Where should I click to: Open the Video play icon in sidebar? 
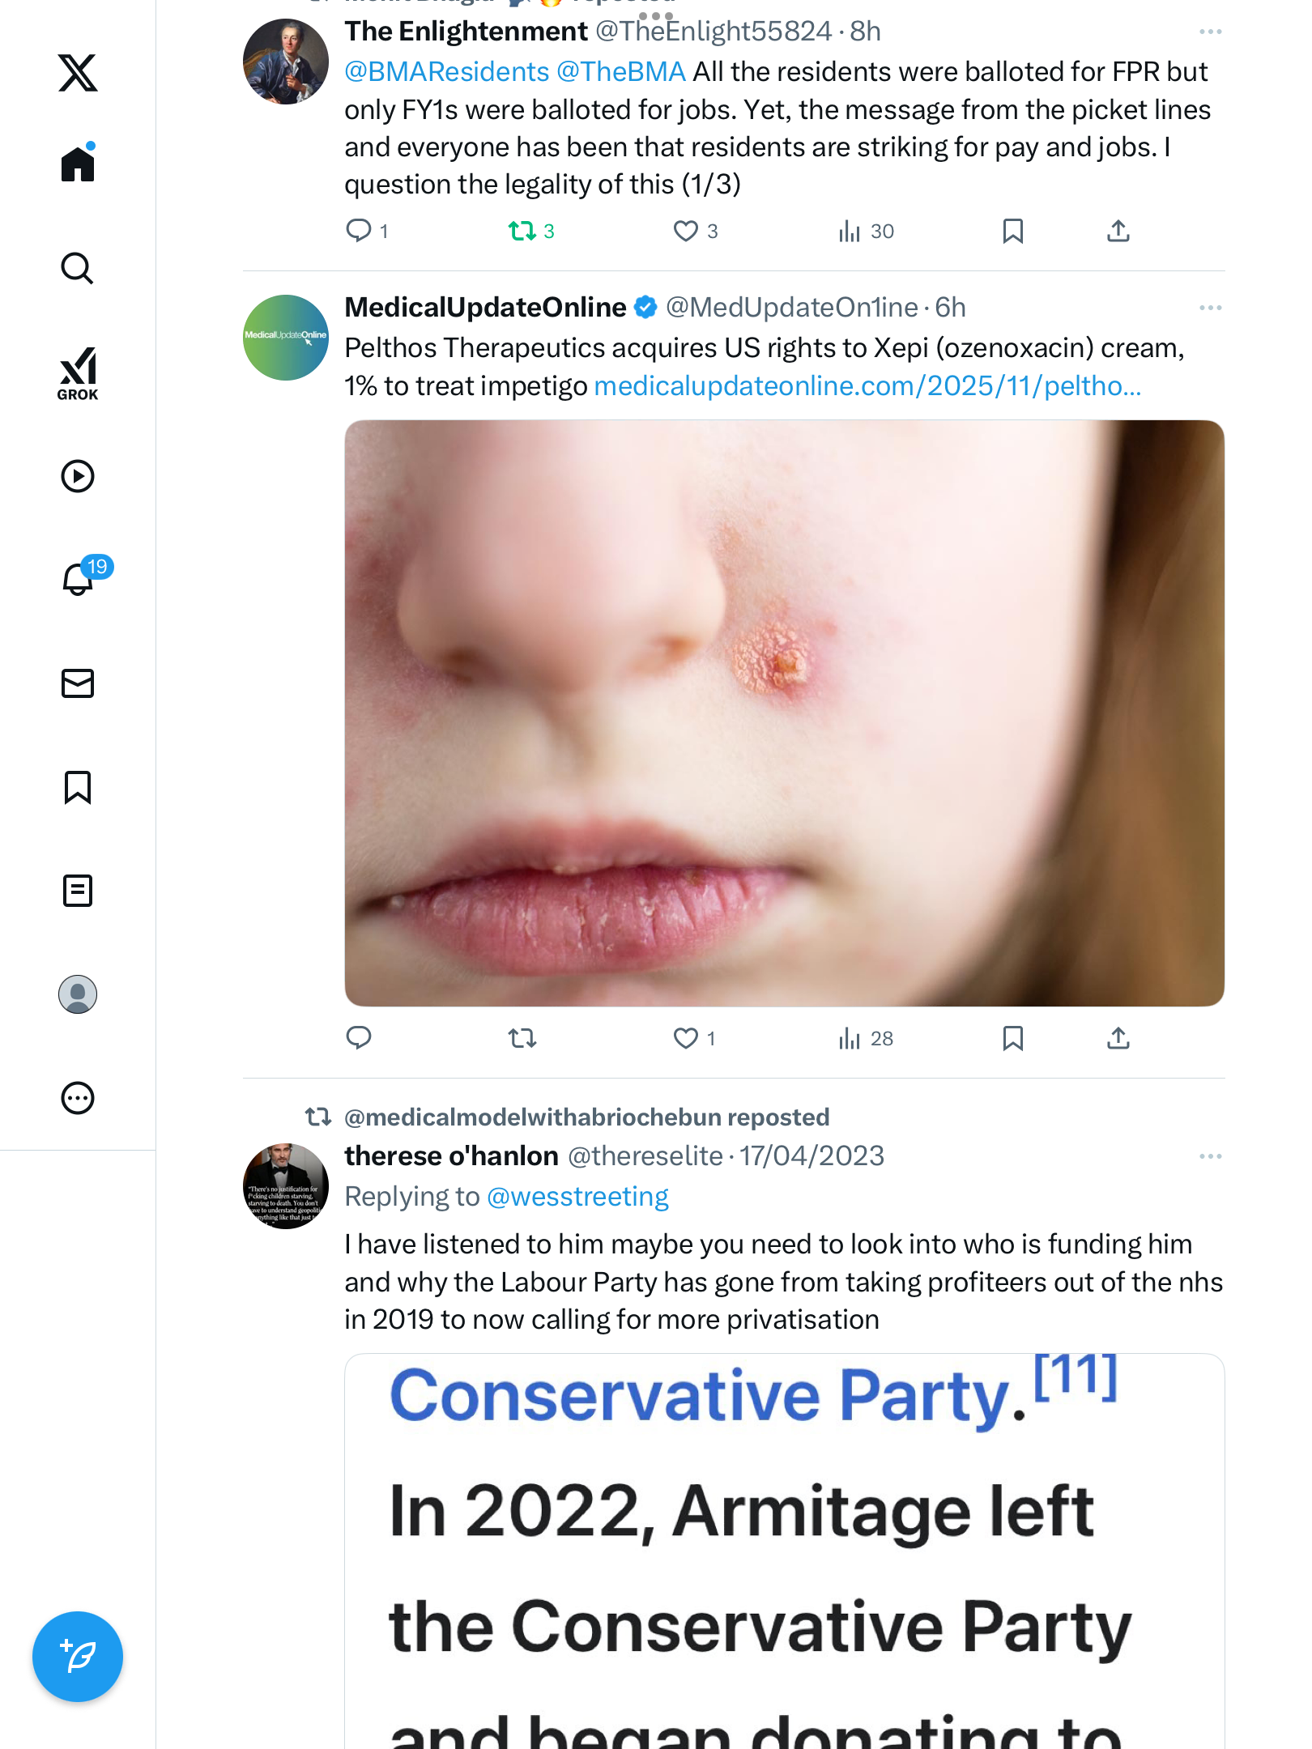78,476
